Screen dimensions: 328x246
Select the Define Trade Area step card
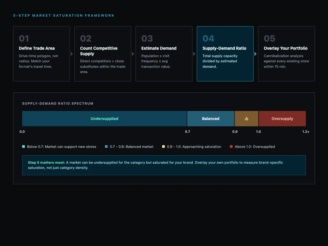41,54
